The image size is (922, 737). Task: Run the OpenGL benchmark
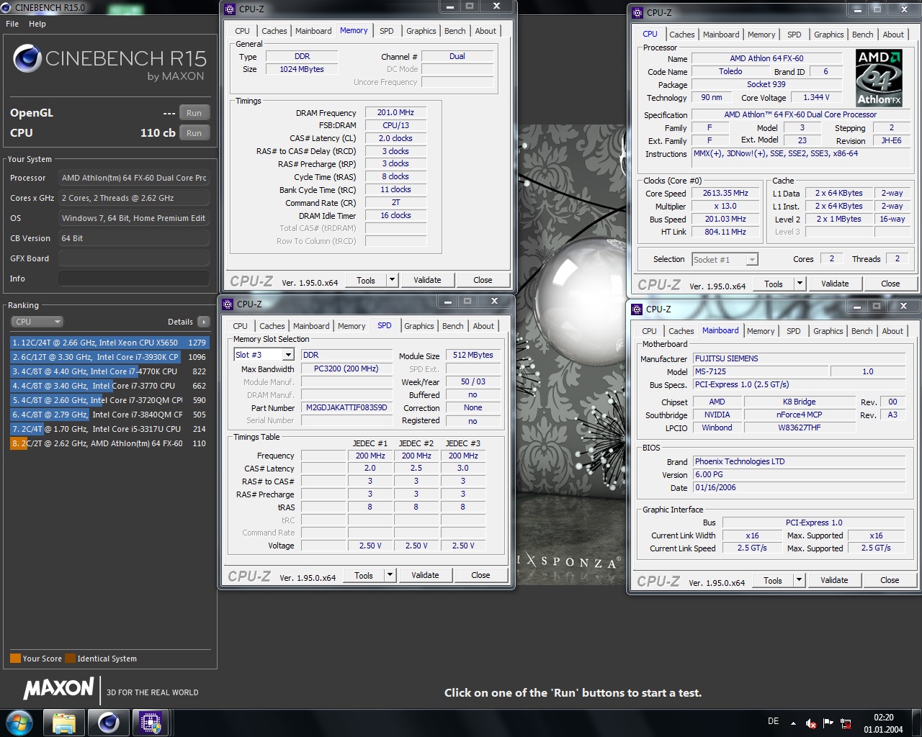tap(194, 113)
